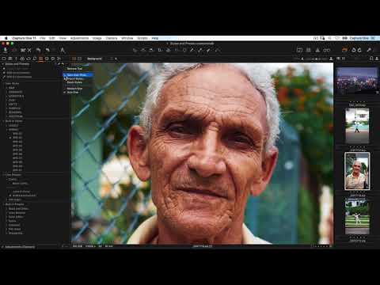Expand the Adjustments Clipboard panel

point(2,247)
